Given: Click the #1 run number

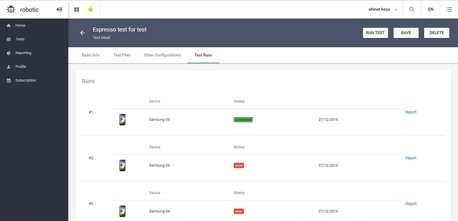Looking at the screenshot, I should pyautogui.click(x=91, y=112).
